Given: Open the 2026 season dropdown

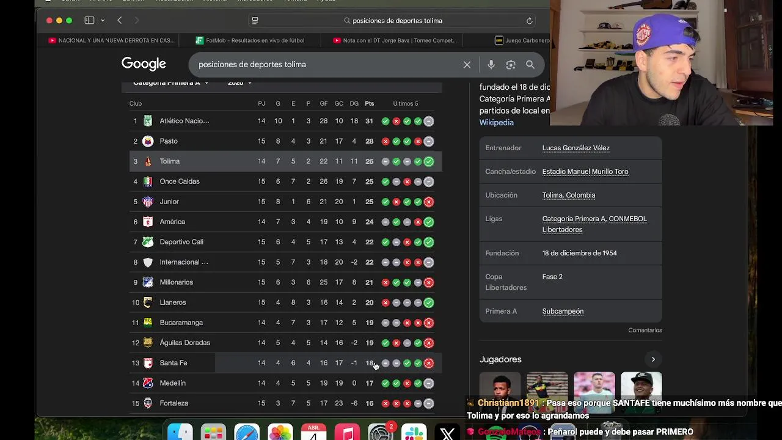Looking at the screenshot, I should pos(239,82).
